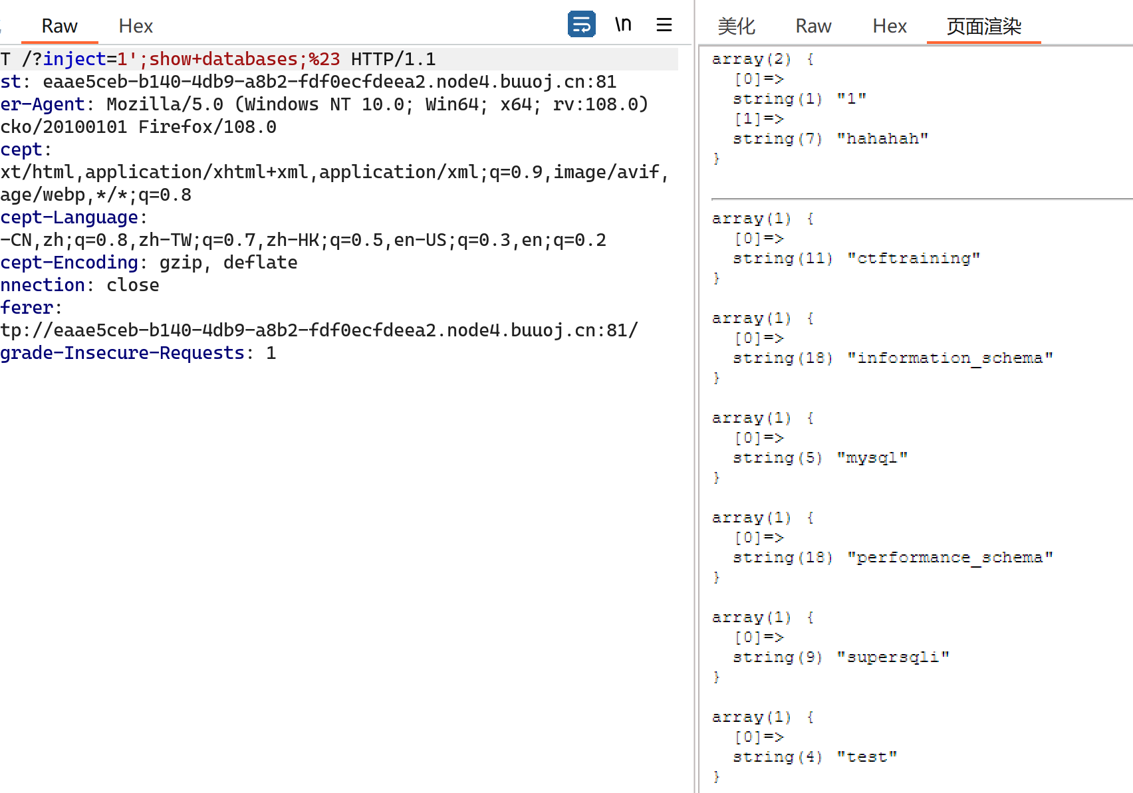Click the Accept header xhtml+xml line
The height and width of the screenshot is (793, 1133).
tap(334, 172)
